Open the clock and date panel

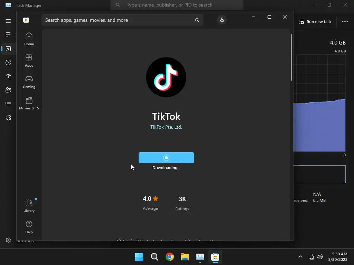(x=338, y=257)
